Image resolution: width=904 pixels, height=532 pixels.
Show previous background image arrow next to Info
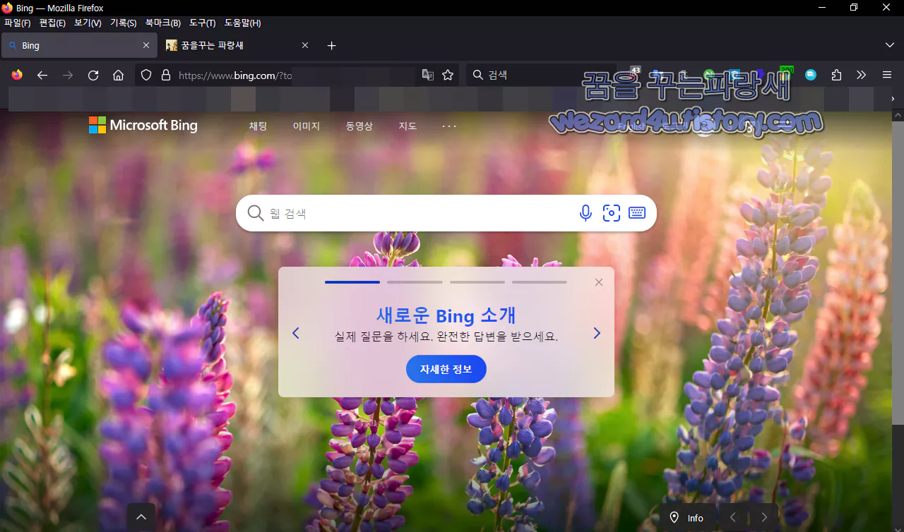click(x=732, y=518)
